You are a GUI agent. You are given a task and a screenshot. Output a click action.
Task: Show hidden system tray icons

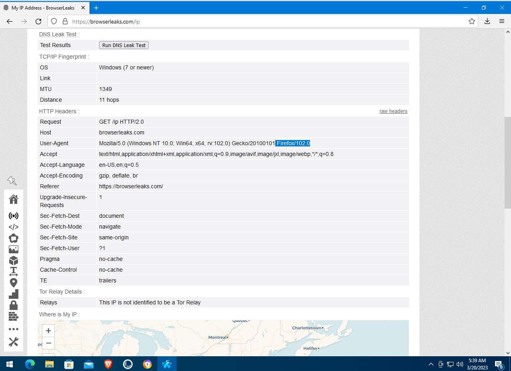pyautogui.click(x=431, y=364)
